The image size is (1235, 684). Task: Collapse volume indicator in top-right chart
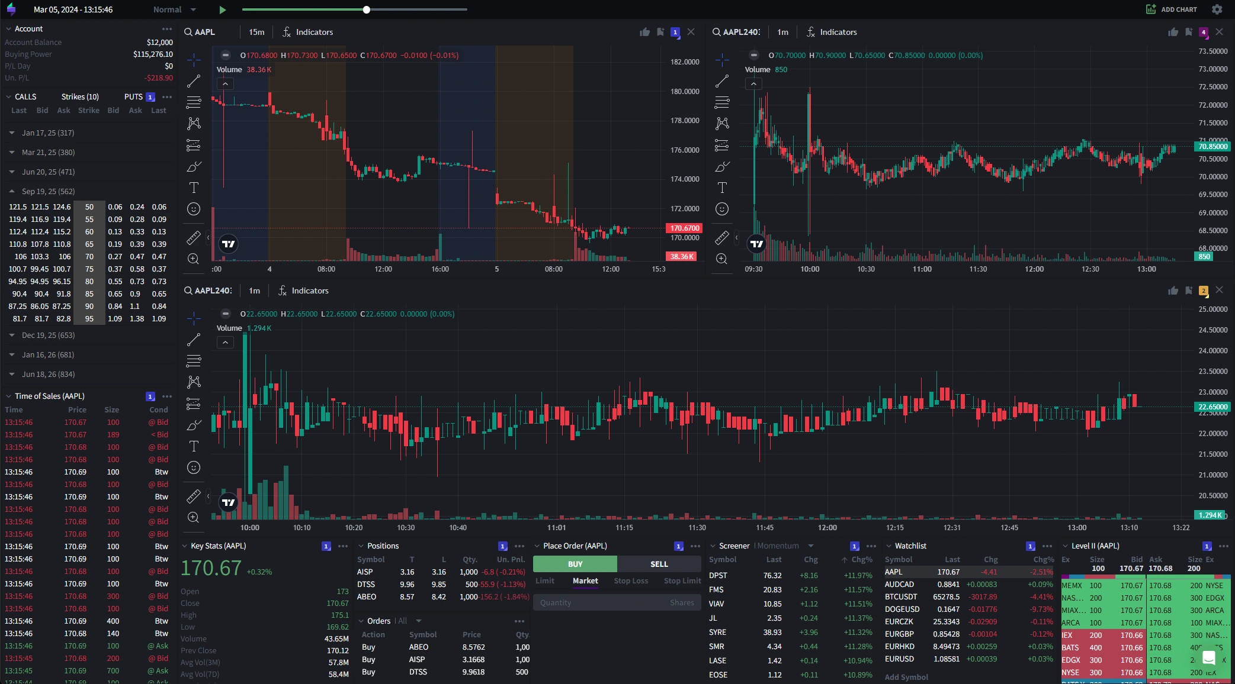click(x=753, y=84)
